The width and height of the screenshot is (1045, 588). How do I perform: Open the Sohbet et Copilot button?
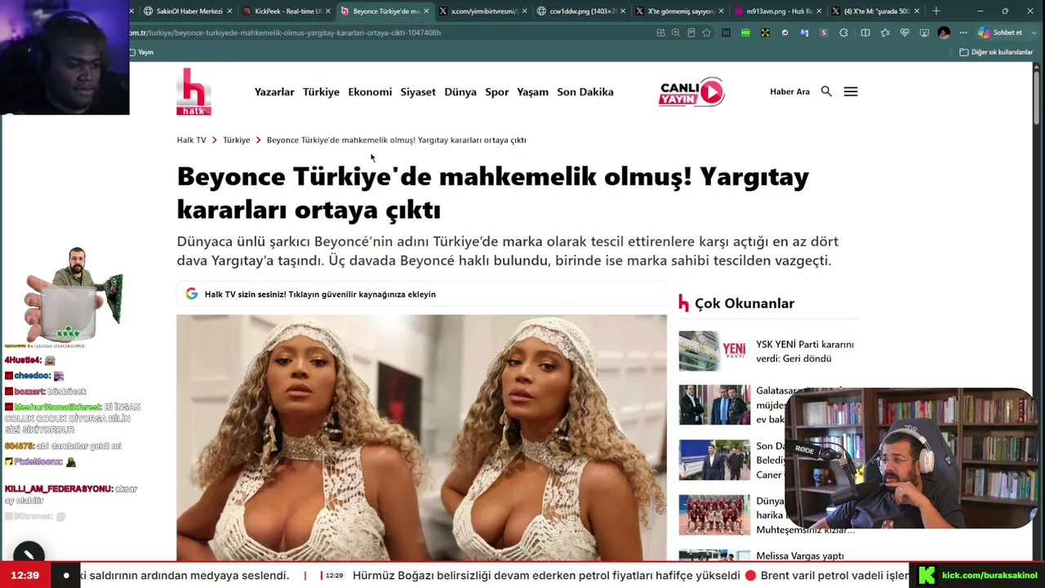(1001, 33)
